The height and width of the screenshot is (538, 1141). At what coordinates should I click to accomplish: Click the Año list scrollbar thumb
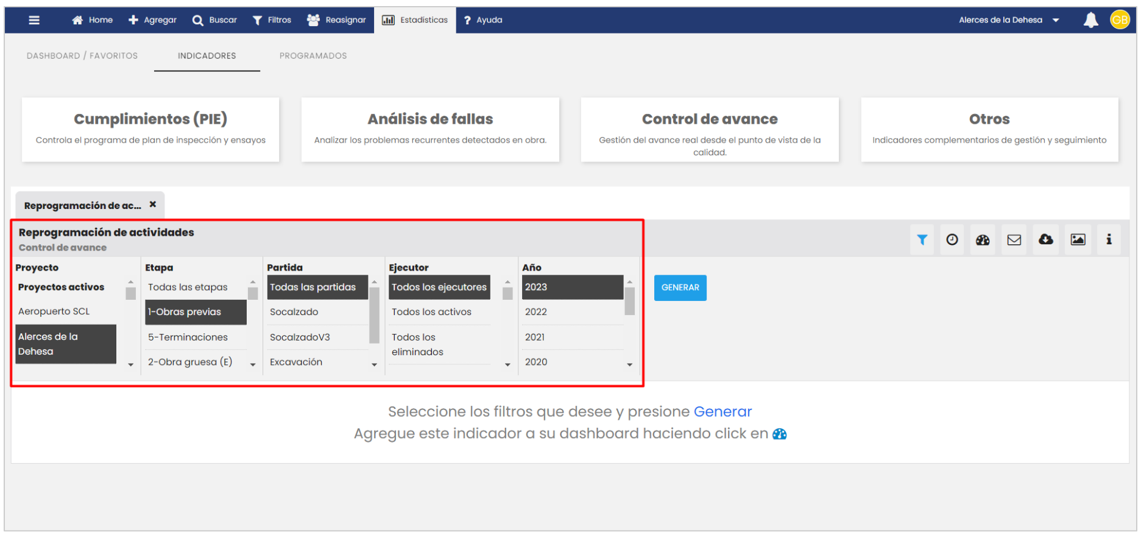click(630, 301)
